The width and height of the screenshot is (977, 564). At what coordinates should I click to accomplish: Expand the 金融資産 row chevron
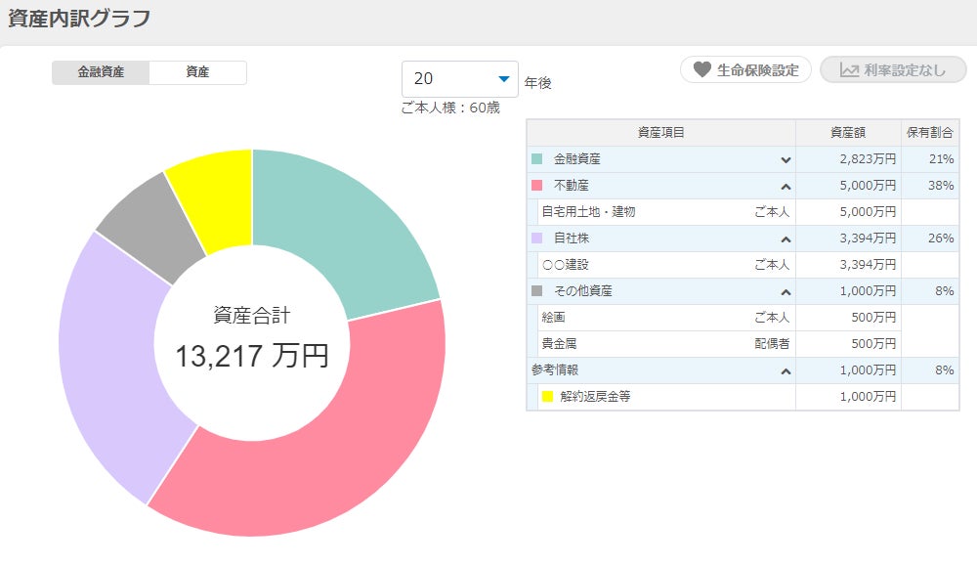coord(785,159)
